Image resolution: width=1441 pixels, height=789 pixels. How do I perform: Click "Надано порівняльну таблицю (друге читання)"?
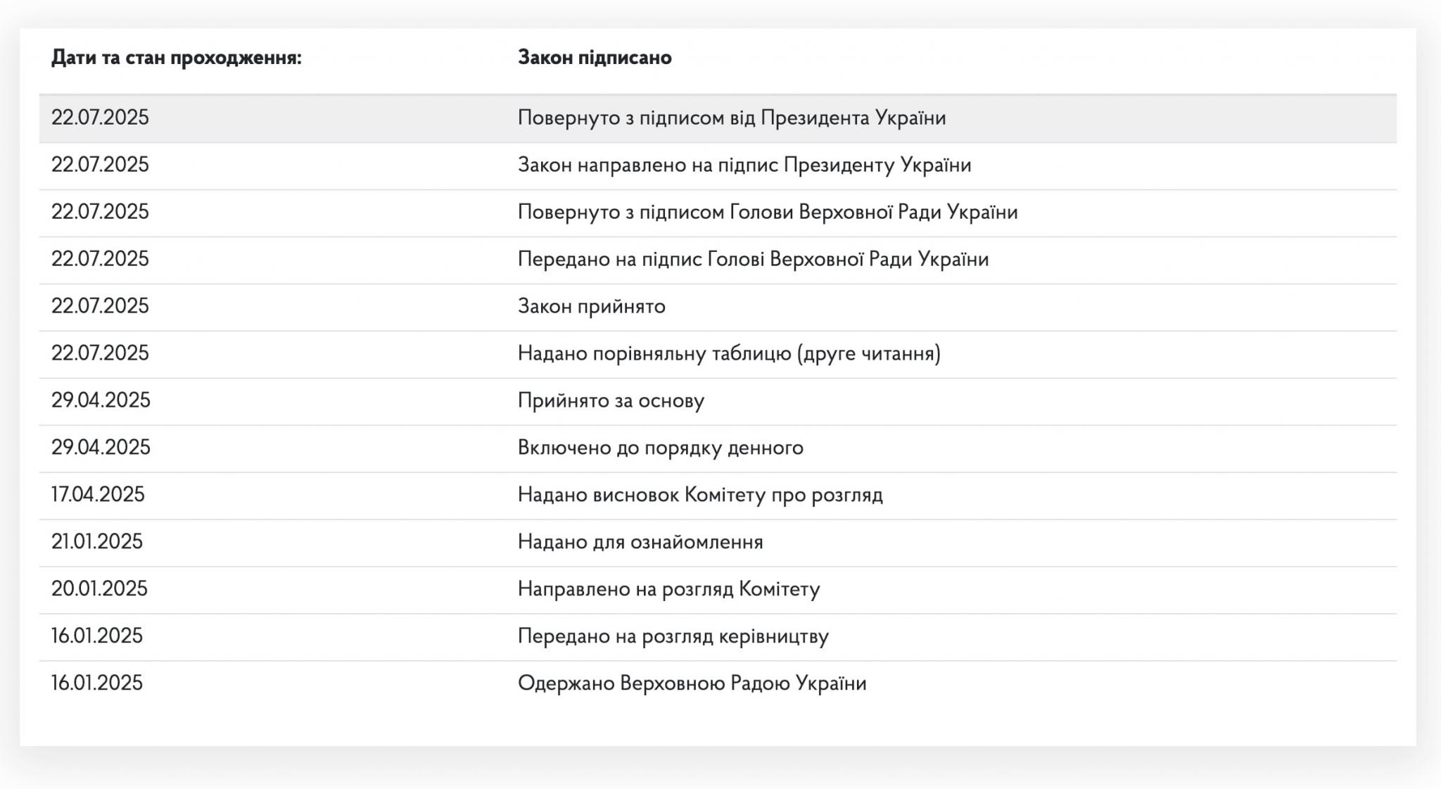(x=728, y=353)
